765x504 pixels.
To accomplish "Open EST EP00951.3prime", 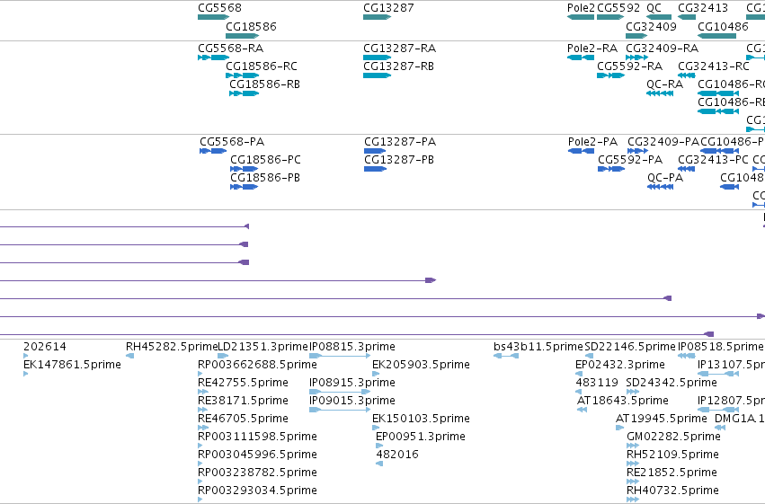I will tap(420, 437).
